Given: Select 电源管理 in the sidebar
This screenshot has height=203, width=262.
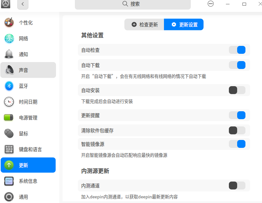Looking at the screenshot, I should click(28, 118).
